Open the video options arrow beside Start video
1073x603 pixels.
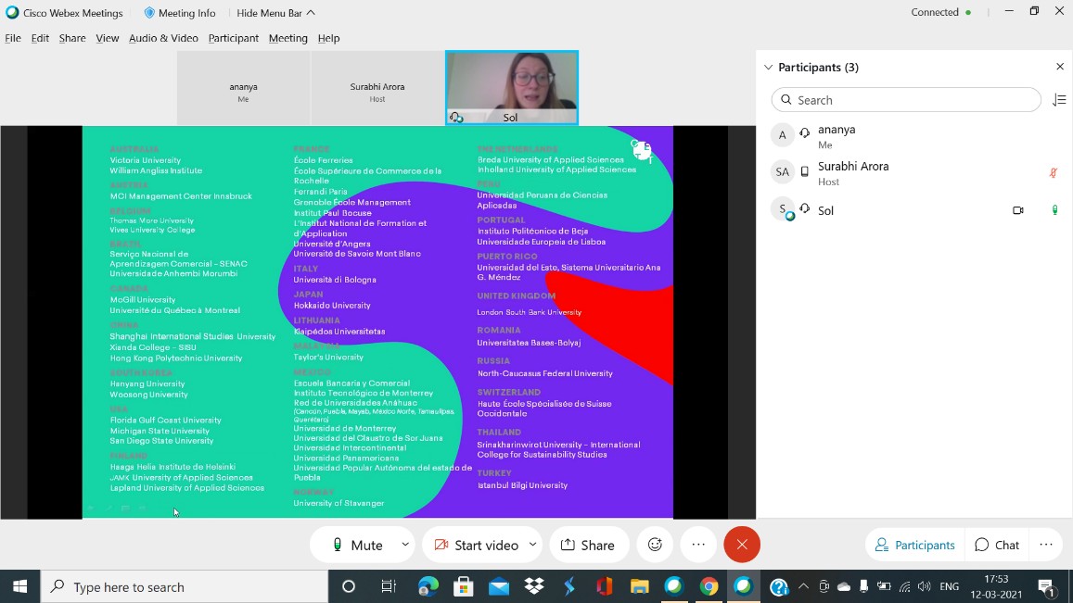click(x=532, y=545)
